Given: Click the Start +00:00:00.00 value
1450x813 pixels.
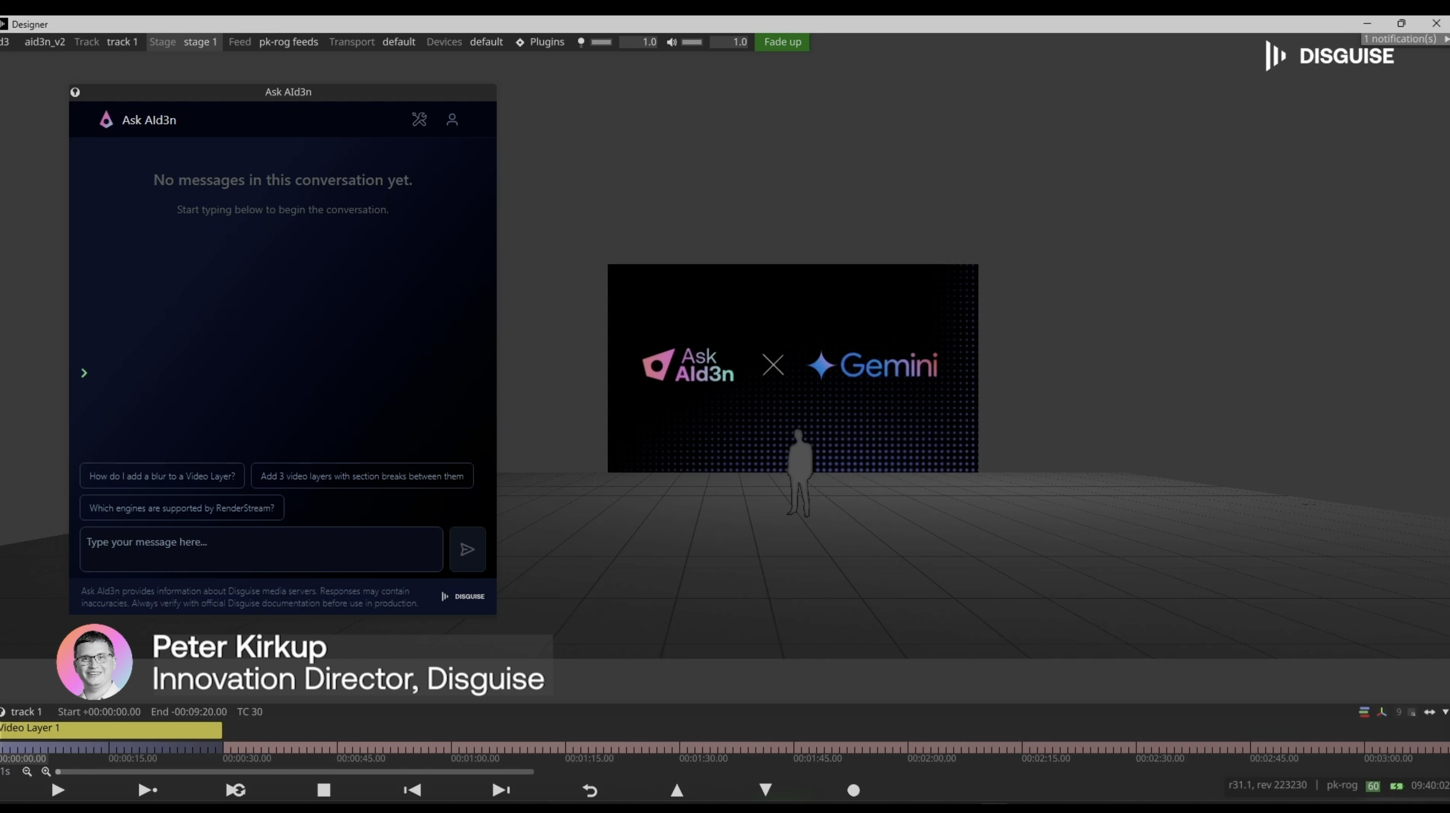Looking at the screenshot, I should [x=99, y=712].
